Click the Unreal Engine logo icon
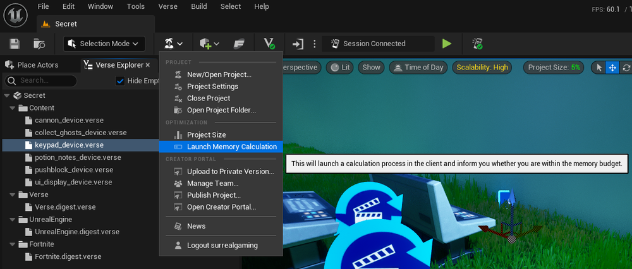The height and width of the screenshot is (269, 632). [15, 15]
